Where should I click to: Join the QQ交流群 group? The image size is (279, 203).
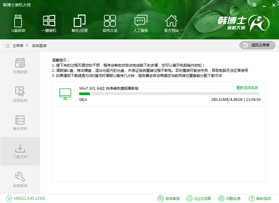[x=199, y=198]
